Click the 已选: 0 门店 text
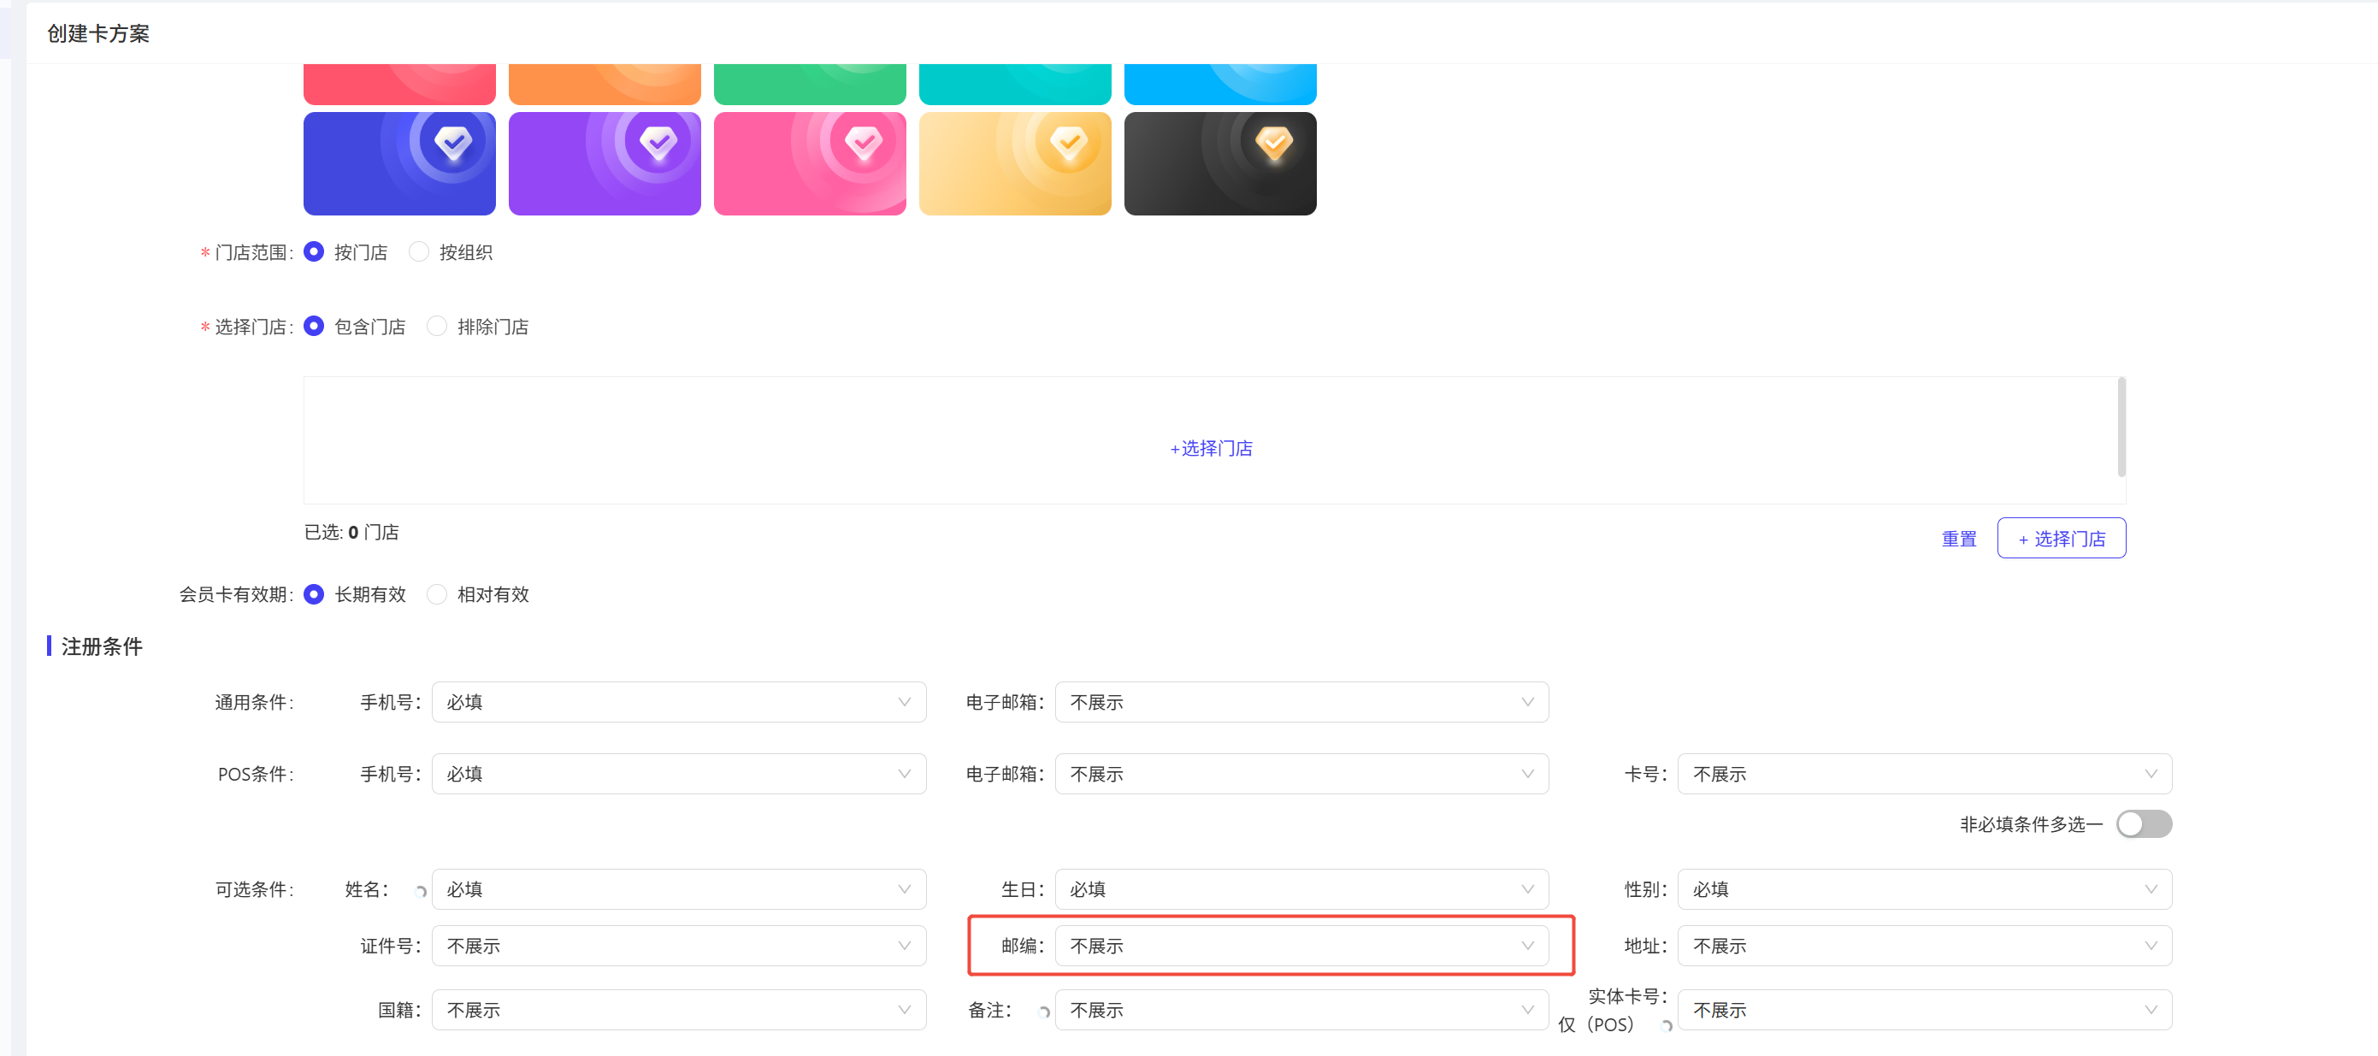 pyautogui.click(x=351, y=533)
